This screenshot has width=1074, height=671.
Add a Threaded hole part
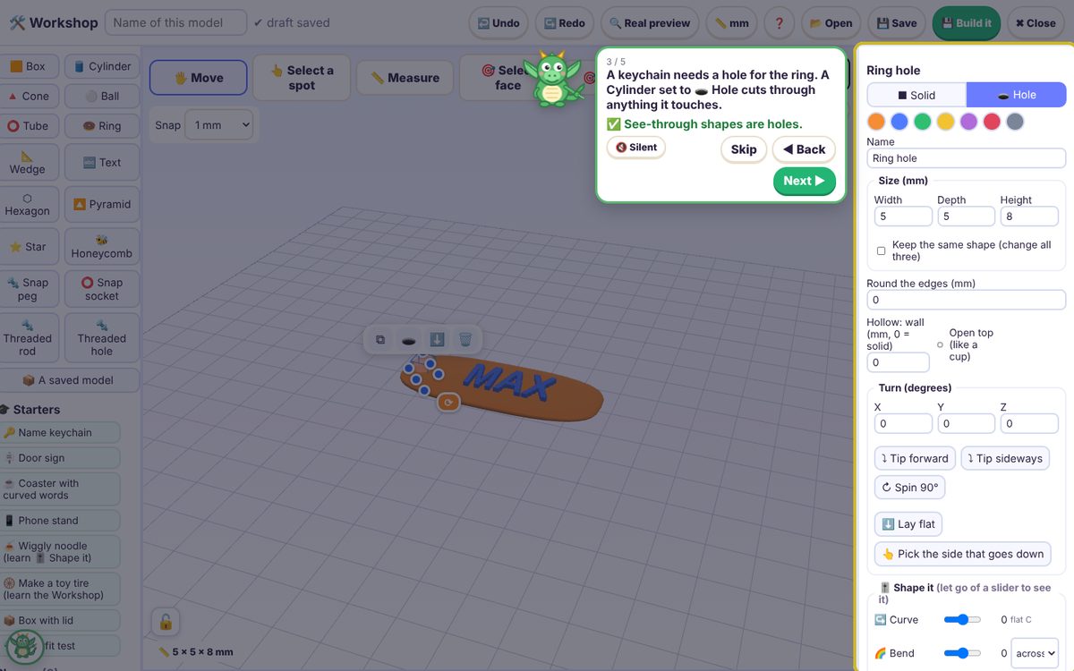(x=102, y=337)
